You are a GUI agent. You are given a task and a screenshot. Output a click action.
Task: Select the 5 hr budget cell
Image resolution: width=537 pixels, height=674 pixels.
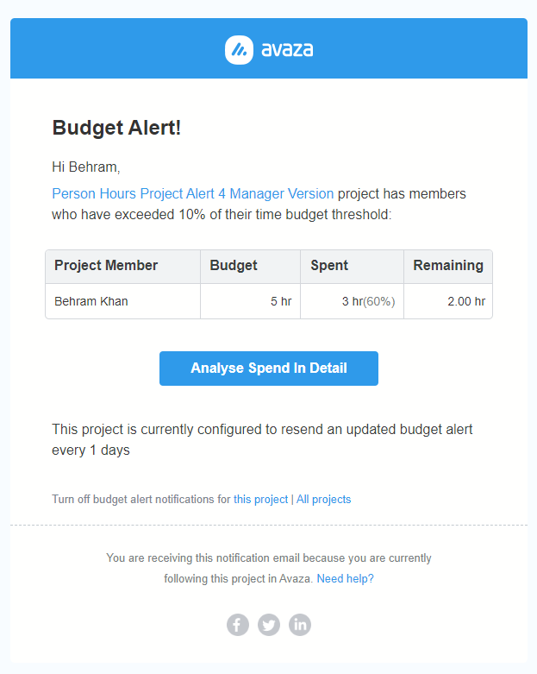280,302
